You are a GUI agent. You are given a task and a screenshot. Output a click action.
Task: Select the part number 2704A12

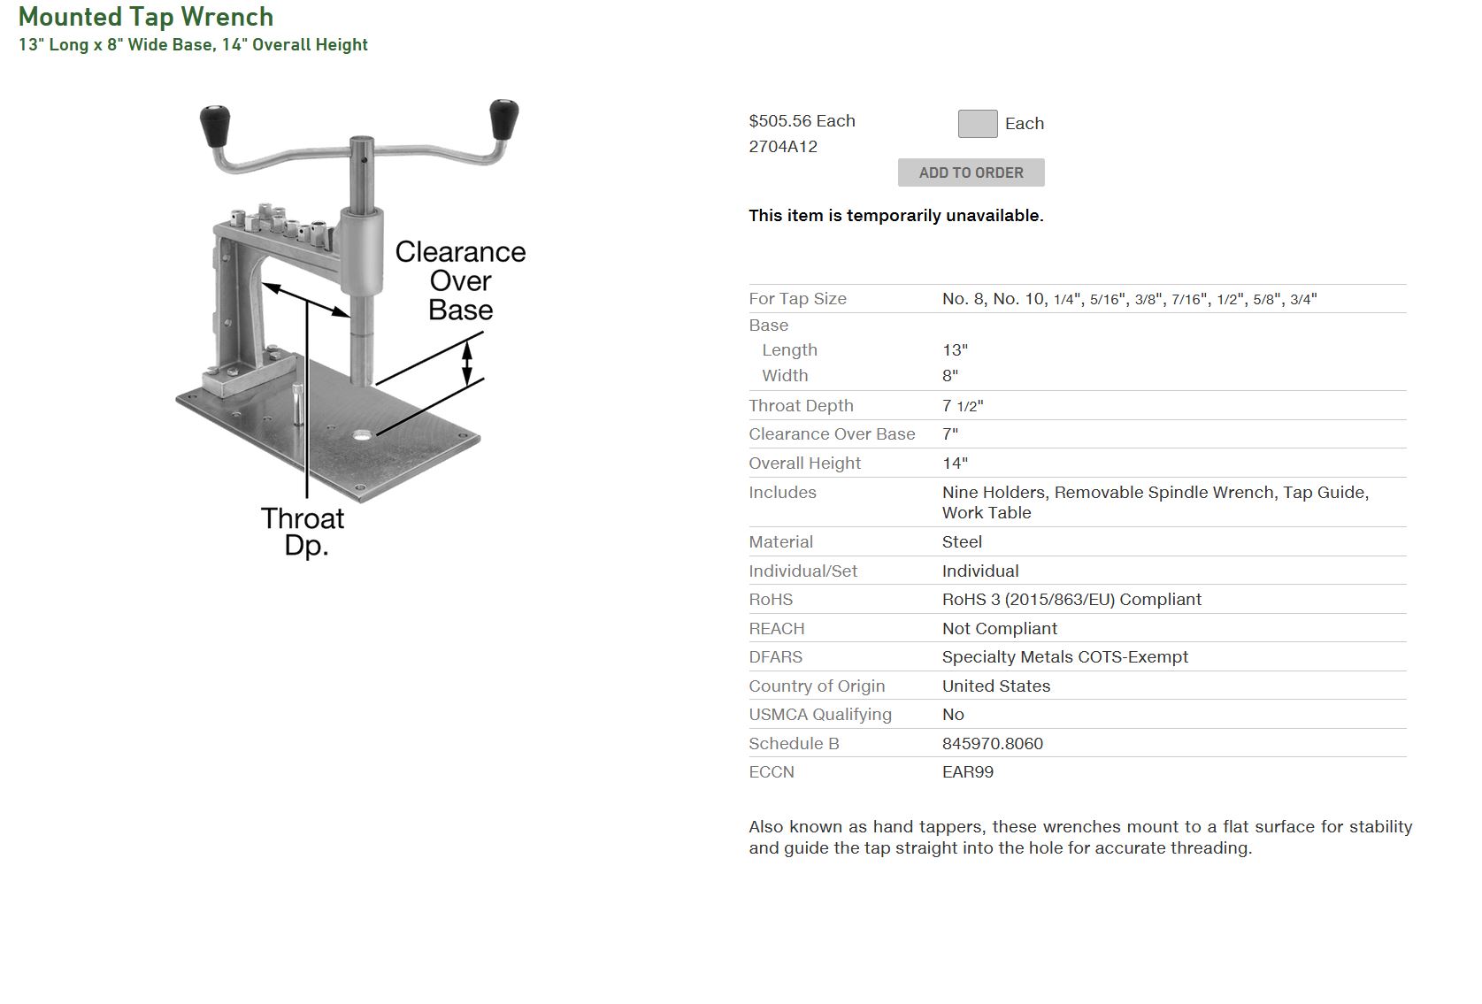tap(783, 147)
